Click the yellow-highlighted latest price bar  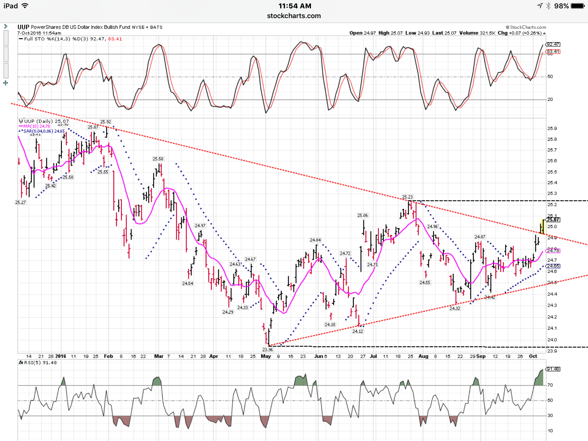543,227
